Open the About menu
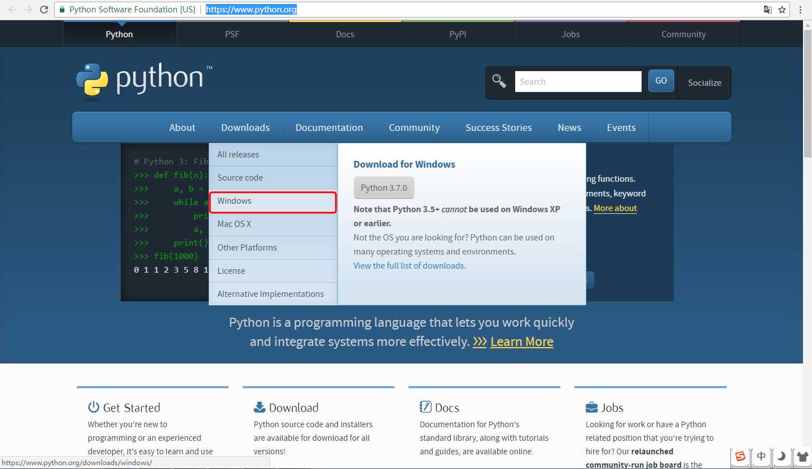Viewport: 812px width, 469px height. (x=182, y=128)
